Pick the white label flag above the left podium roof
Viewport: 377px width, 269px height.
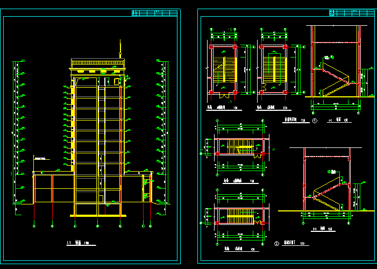tap(40, 159)
